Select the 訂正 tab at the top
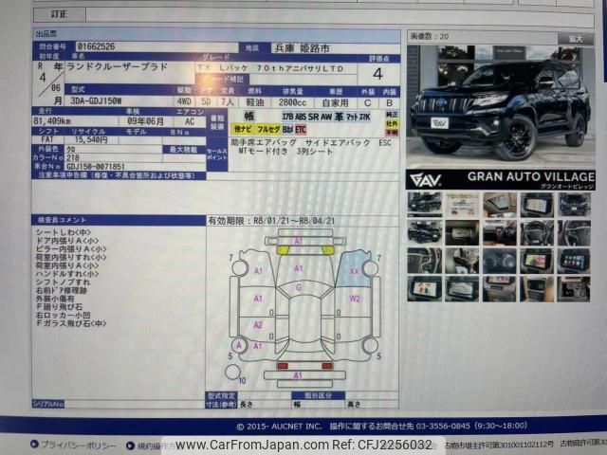 (x=59, y=14)
